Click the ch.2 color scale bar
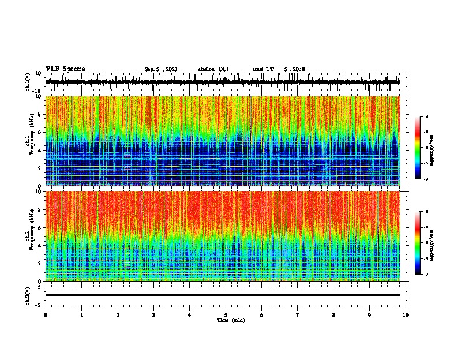The image size is (457, 353). coord(418,243)
